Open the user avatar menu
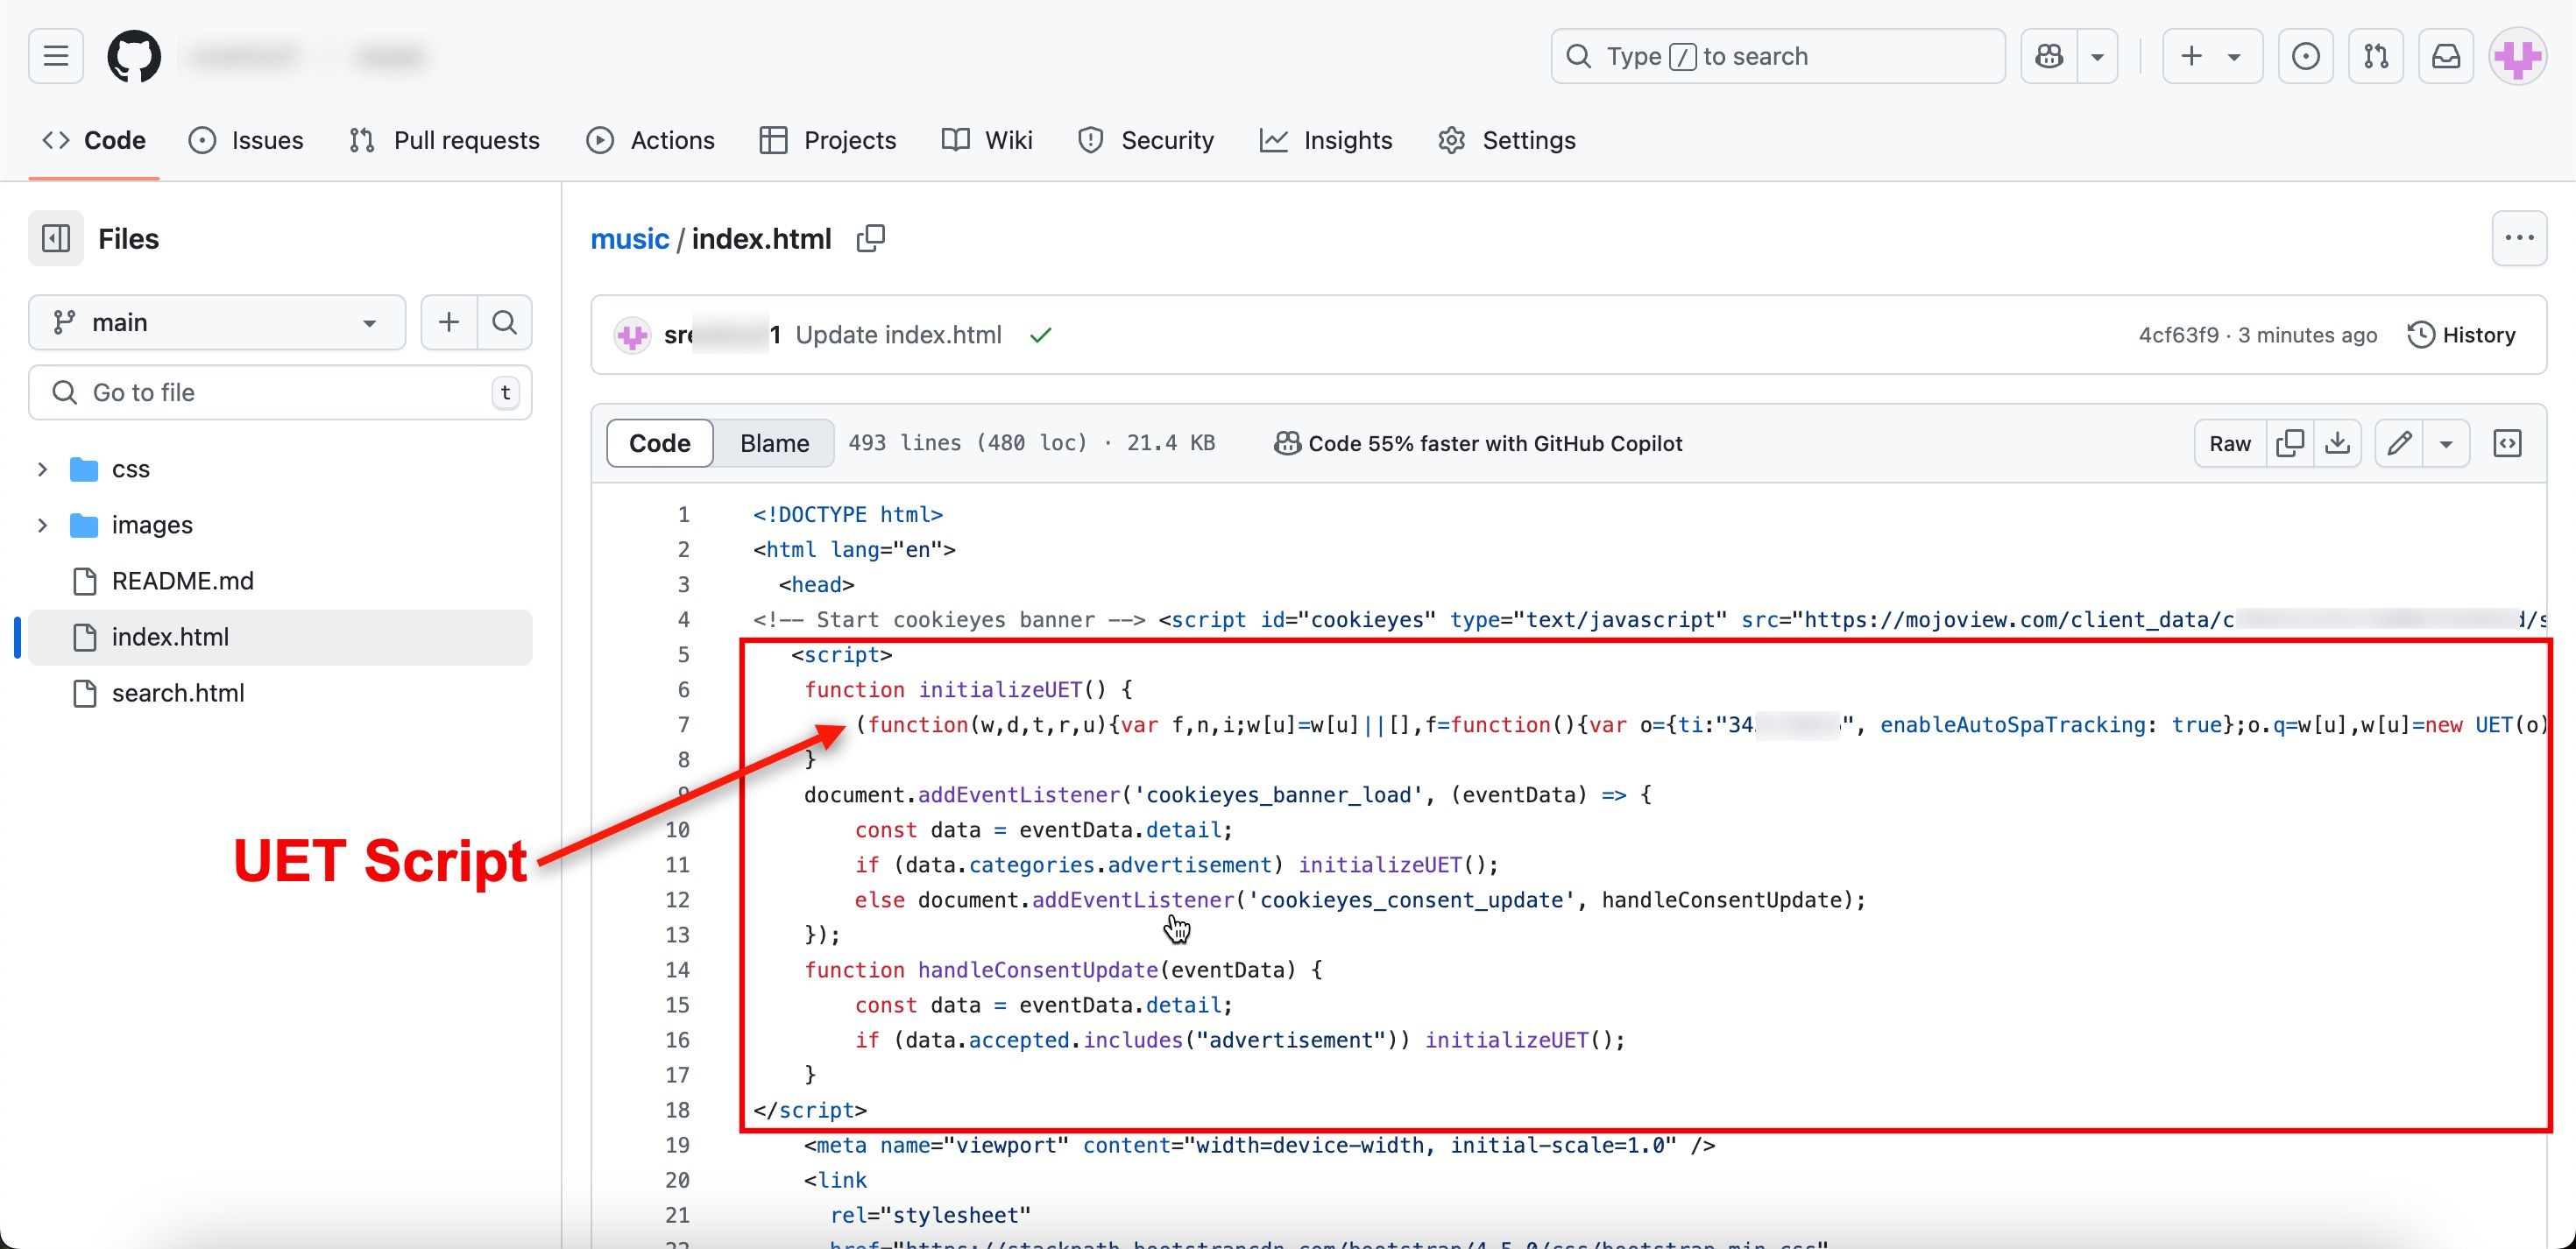Screen dimensions: 2576x1249 [2518, 56]
